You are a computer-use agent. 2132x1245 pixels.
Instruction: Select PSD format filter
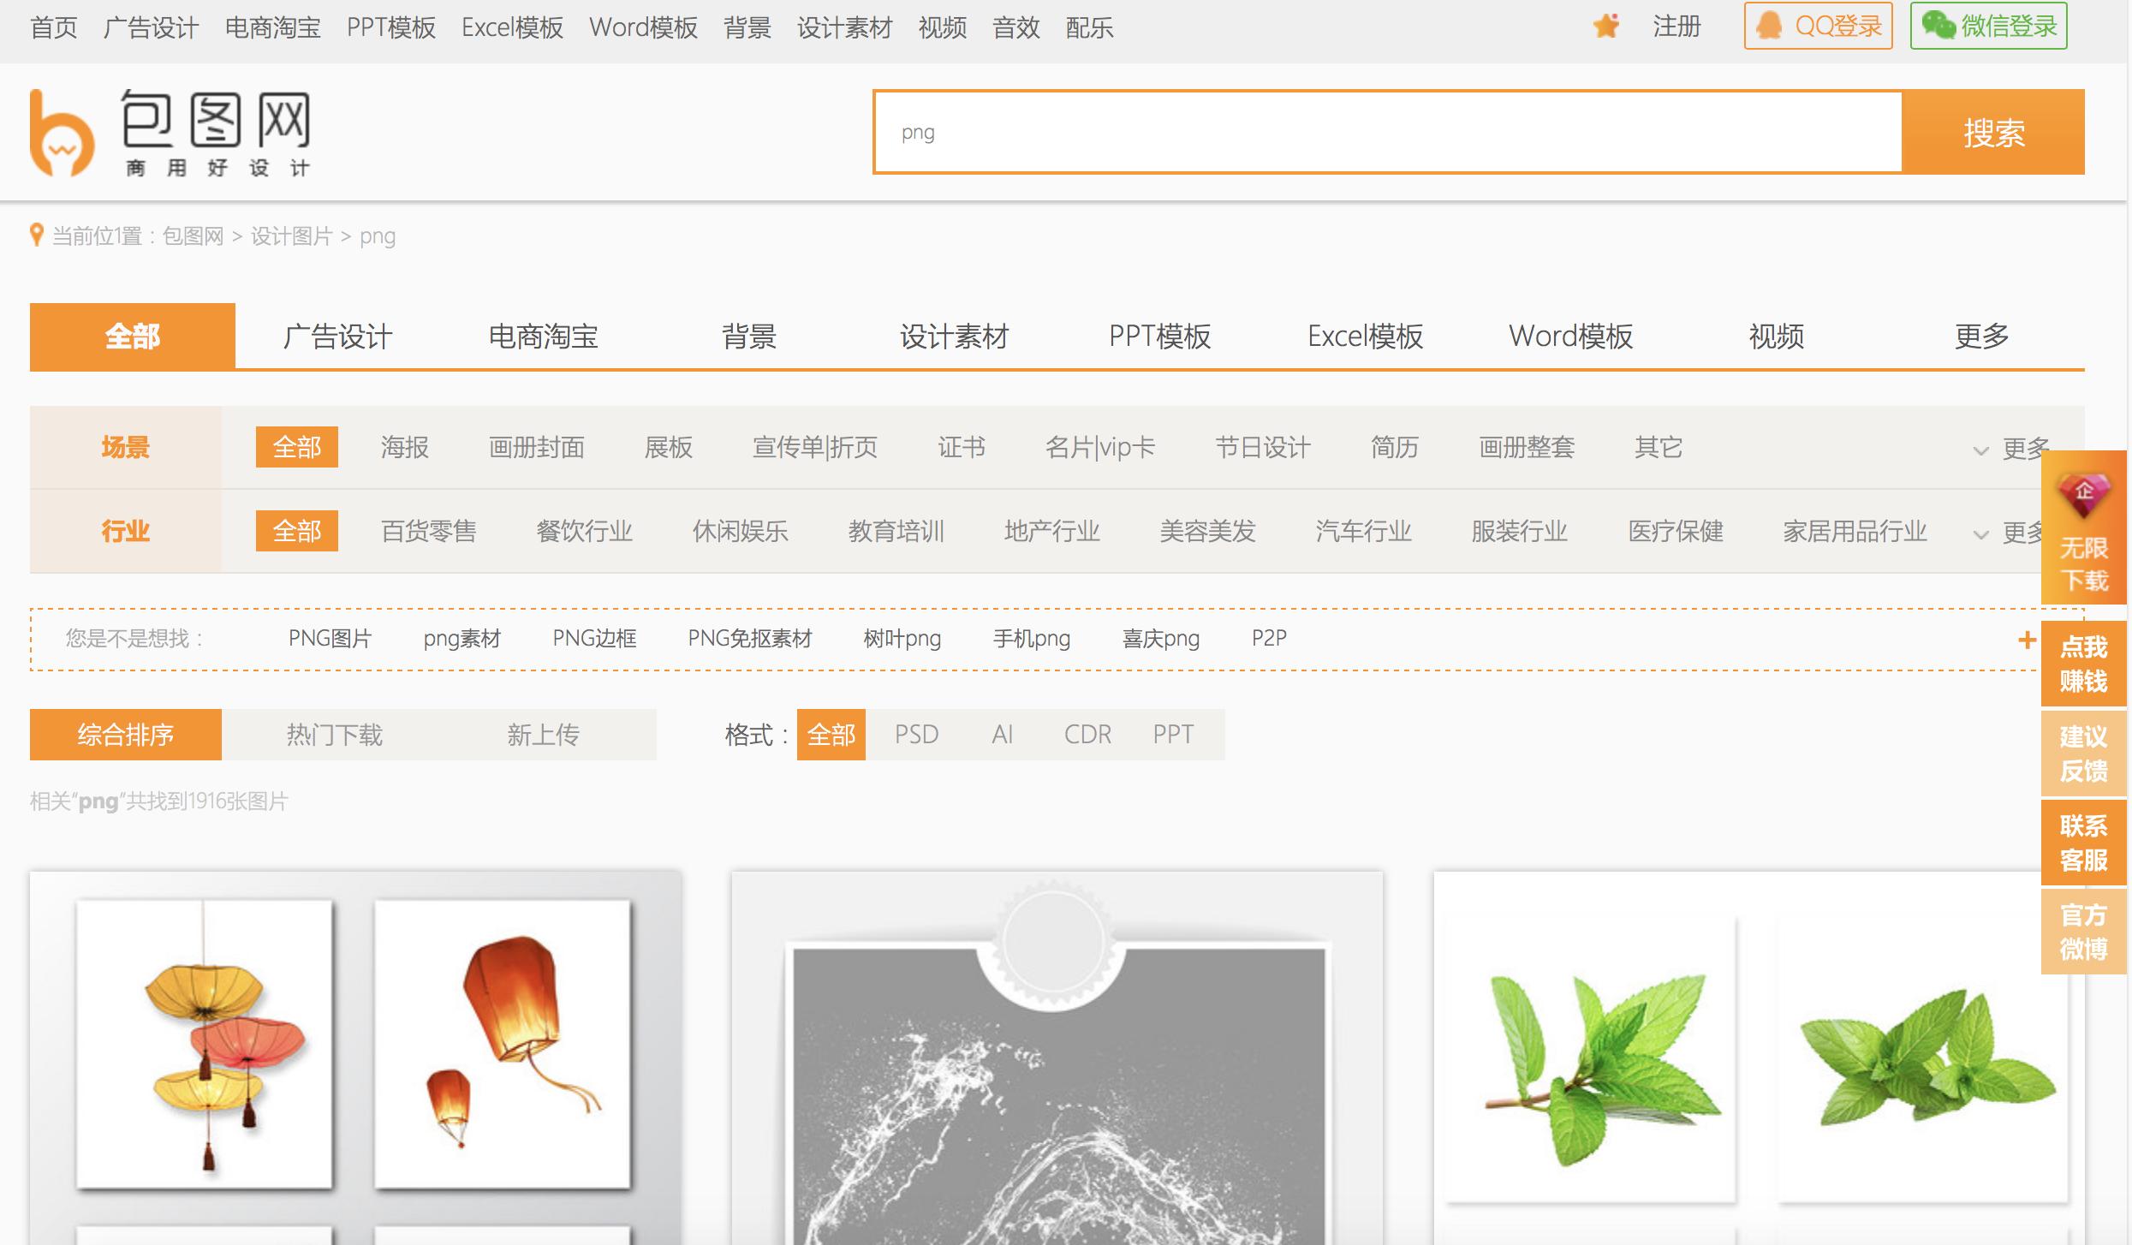tap(915, 734)
